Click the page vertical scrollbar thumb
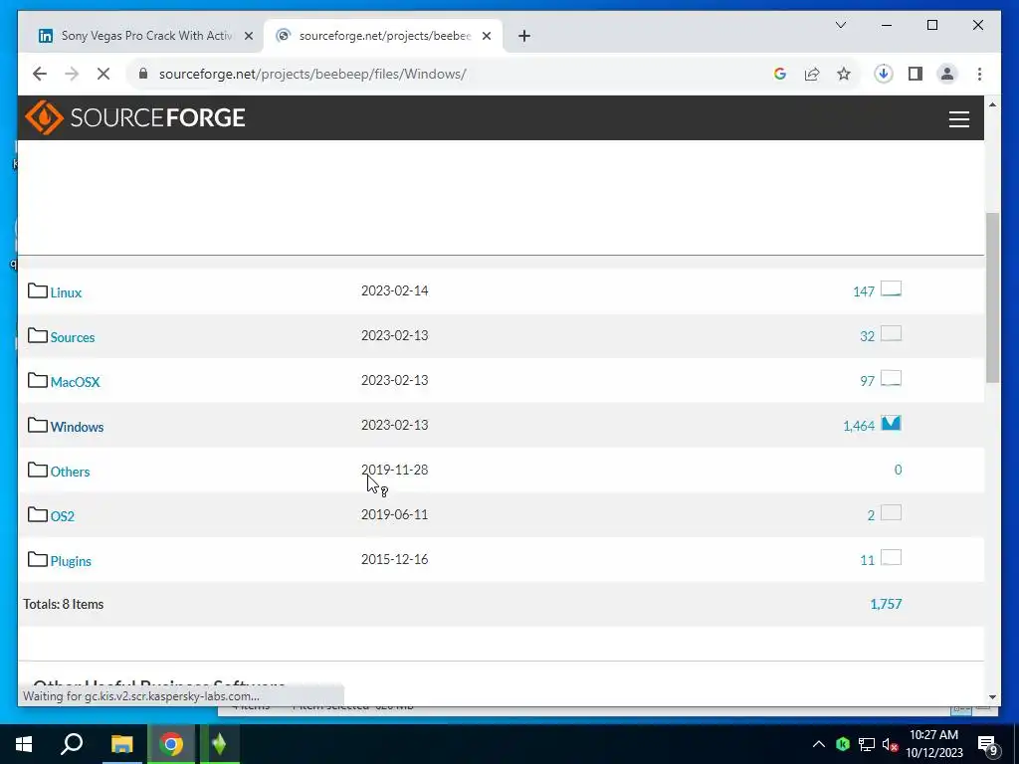 pos(992,297)
